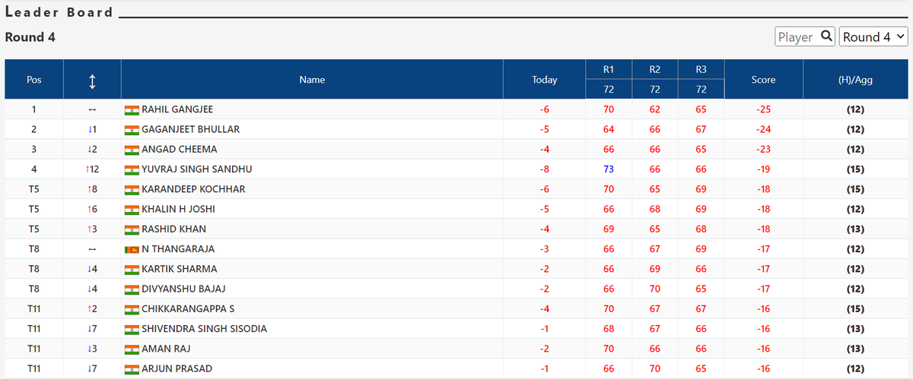
Task: Click flag beside Shivendra Singh Sisodia
Action: 132,329
